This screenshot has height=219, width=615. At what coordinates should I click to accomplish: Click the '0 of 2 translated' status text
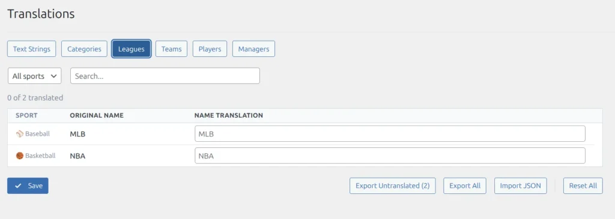pos(35,98)
